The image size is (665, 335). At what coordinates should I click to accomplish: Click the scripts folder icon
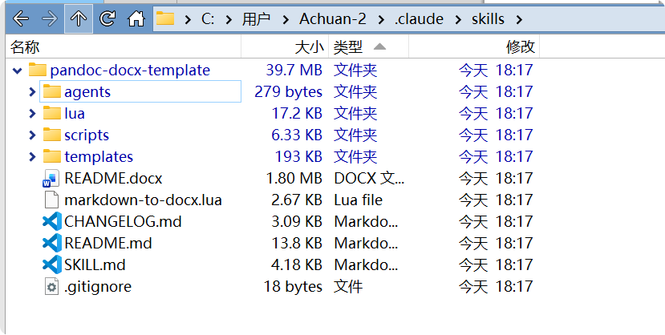tap(52, 135)
